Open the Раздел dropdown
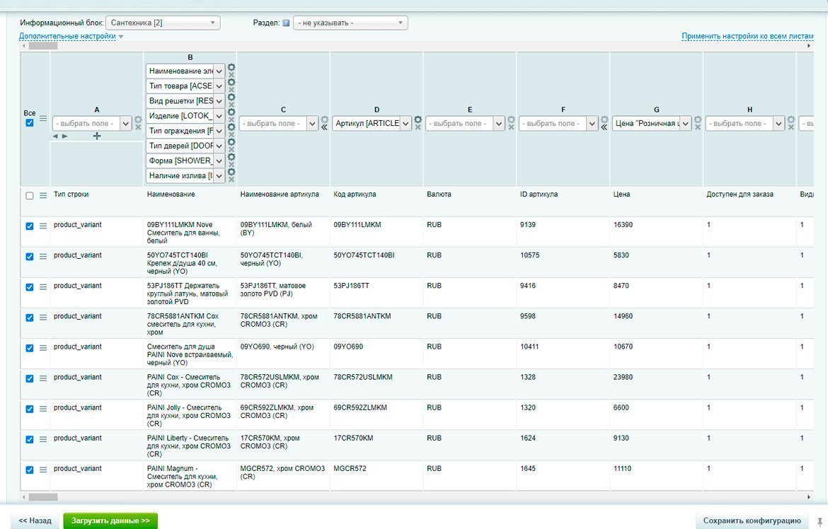This screenshot has height=529, width=828. point(350,23)
